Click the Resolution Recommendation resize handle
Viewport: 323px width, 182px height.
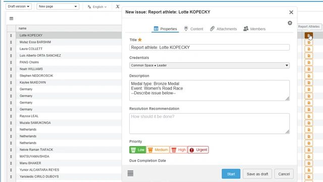[x=287, y=131]
